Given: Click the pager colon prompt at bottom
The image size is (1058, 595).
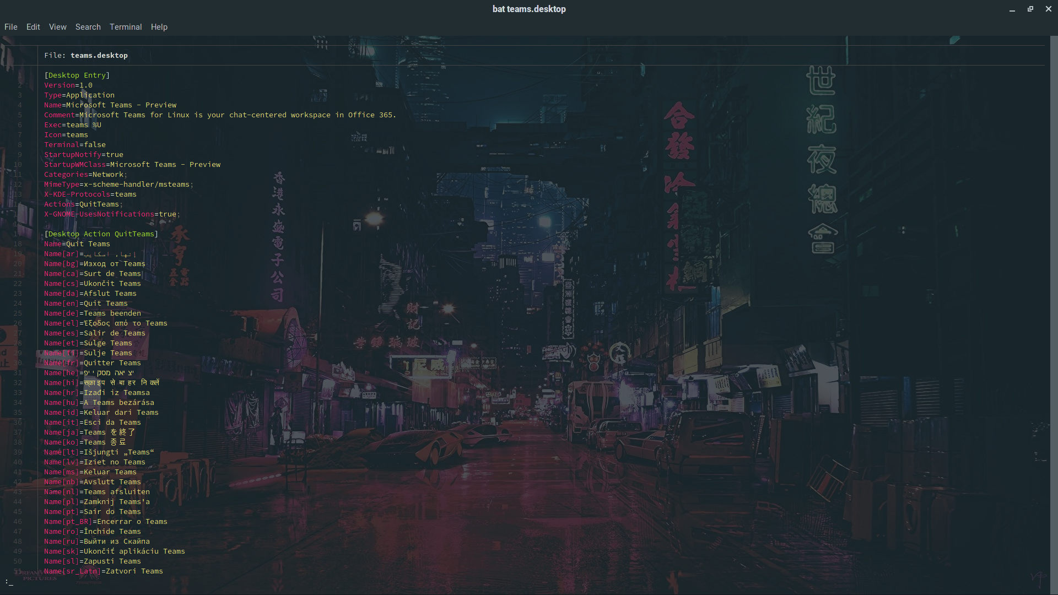Looking at the screenshot, I should tap(8, 581).
